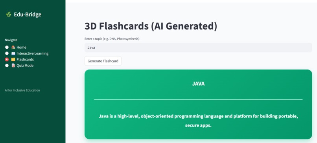The height and width of the screenshot is (143, 317).
Task: Click the notepad icon beside Quiz Mode
Action: pyautogui.click(x=13, y=66)
